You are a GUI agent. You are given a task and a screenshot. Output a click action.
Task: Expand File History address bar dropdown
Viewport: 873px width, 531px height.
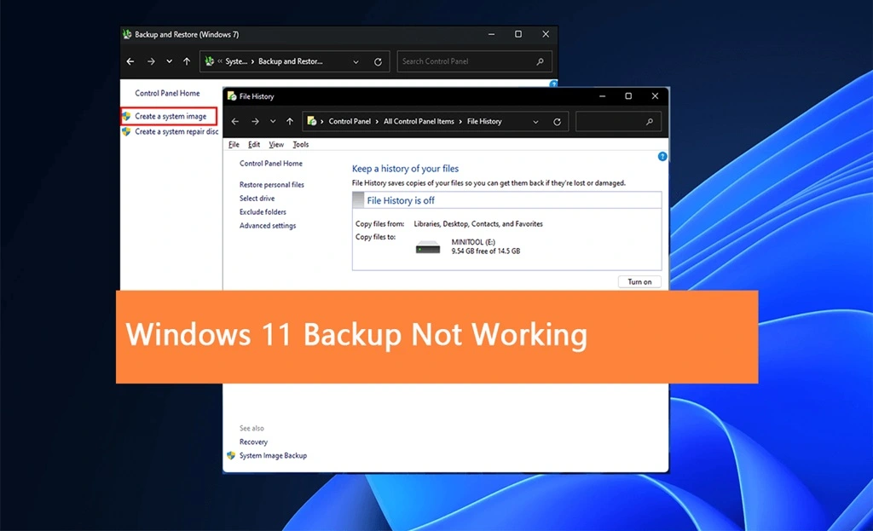[535, 121]
